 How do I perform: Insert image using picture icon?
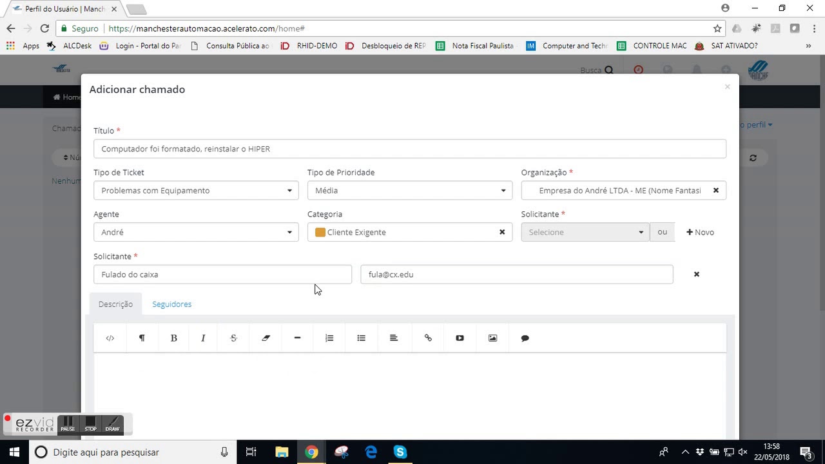492,338
